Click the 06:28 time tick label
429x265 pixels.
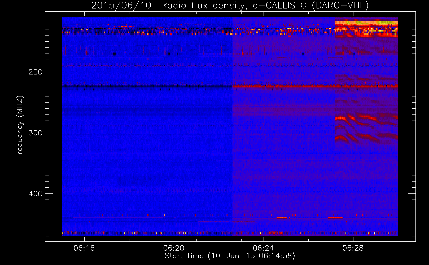[x=353, y=248]
